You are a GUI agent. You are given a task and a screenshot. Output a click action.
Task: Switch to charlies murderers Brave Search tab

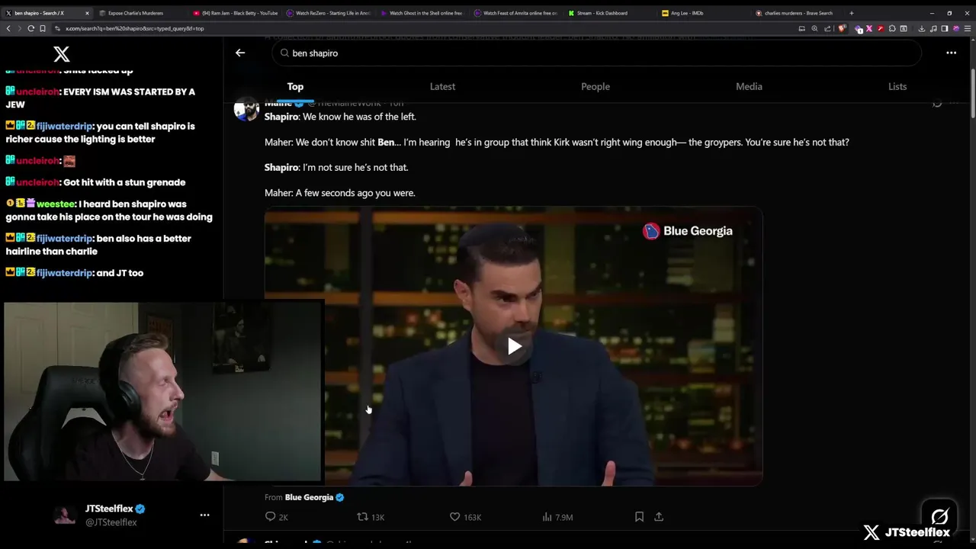click(x=797, y=13)
